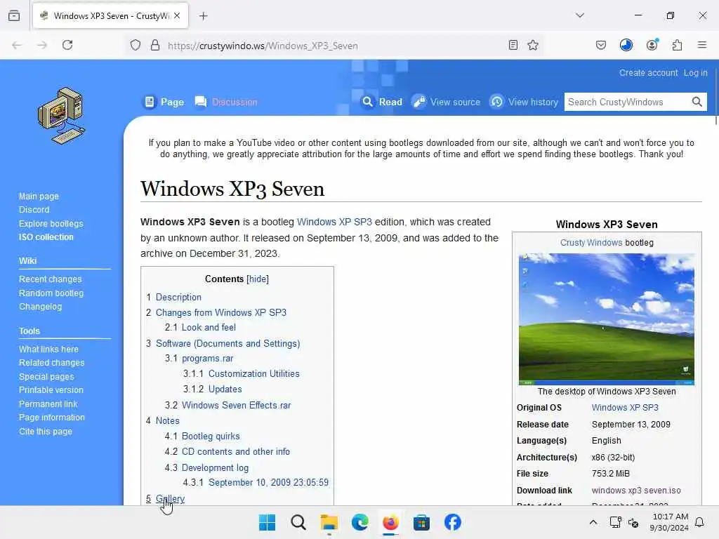The width and height of the screenshot is (719, 539).
Task: Jump to Customization Utilities entry
Action: [x=254, y=373]
